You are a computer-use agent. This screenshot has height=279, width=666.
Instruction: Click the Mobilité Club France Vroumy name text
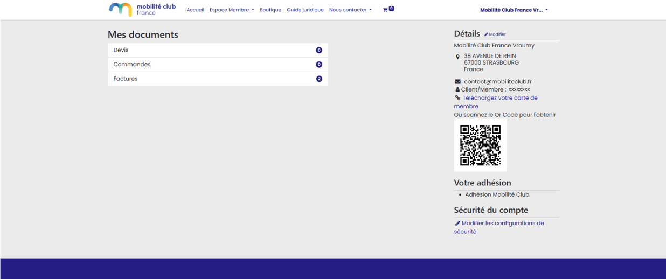coord(494,45)
